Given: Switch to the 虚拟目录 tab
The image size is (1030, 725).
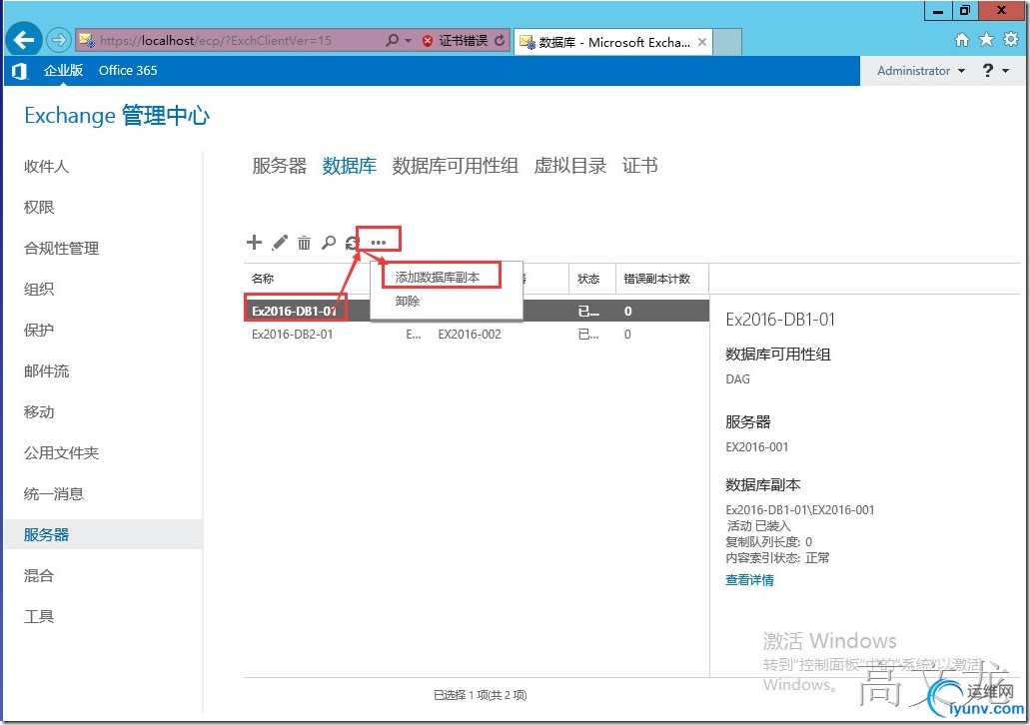Looking at the screenshot, I should pos(569,166).
